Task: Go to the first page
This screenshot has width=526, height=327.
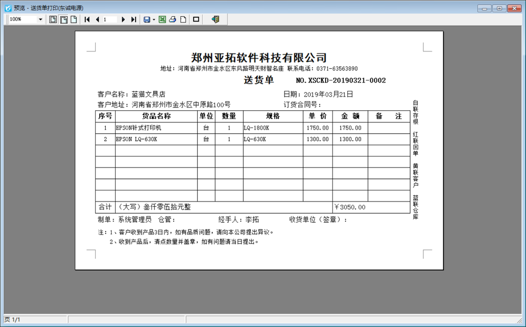Action: pos(87,19)
